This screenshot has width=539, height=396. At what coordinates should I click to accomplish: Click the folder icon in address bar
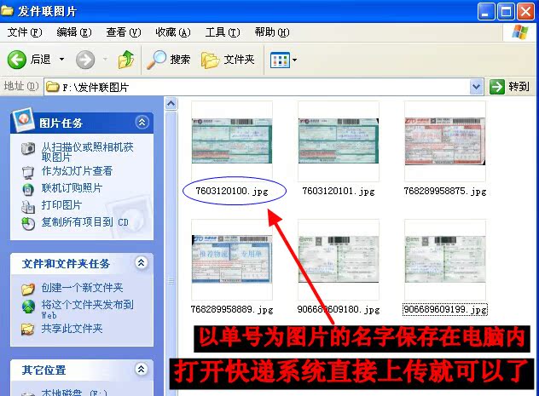[x=53, y=87]
